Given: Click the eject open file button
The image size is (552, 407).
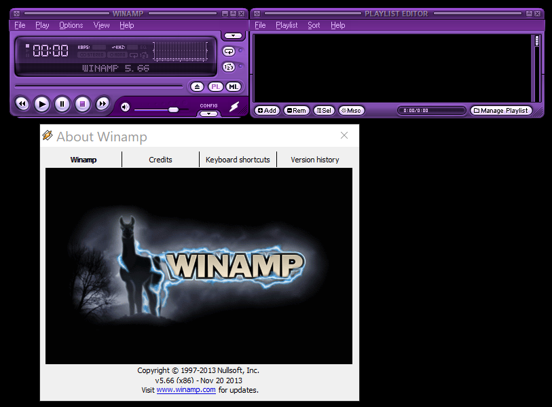Looking at the screenshot, I should click(x=197, y=87).
